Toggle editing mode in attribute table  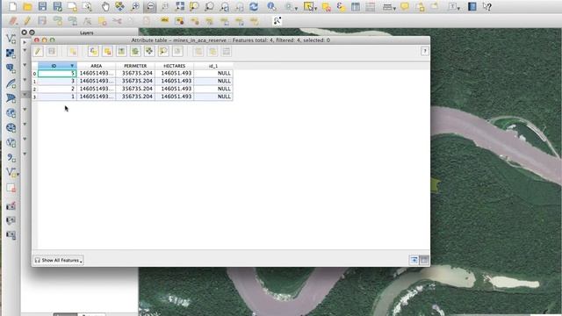point(38,51)
